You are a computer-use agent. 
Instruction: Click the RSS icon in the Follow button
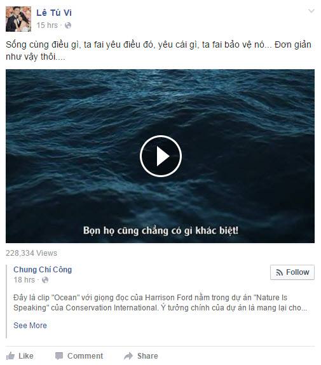pyautogui.click(x=279, y=272)
